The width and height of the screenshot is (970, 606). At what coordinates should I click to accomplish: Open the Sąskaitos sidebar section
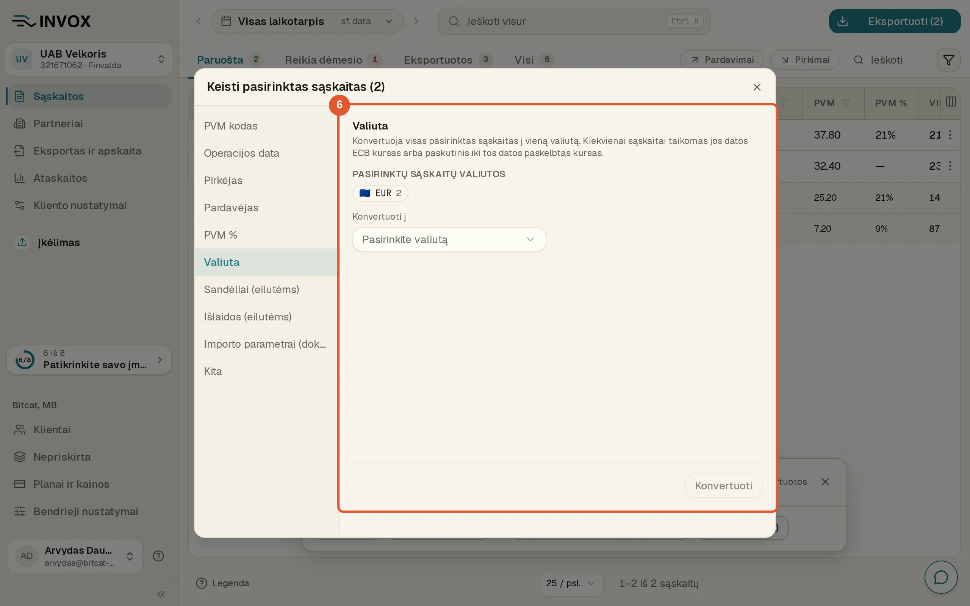coord(89,96)
